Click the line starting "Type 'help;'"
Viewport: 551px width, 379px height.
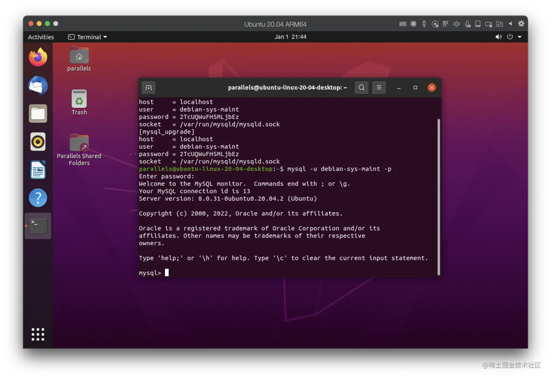tap(284, 258)
